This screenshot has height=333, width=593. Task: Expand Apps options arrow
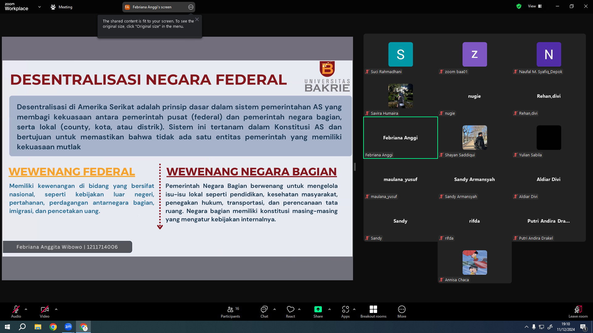[x=354, y=309]
